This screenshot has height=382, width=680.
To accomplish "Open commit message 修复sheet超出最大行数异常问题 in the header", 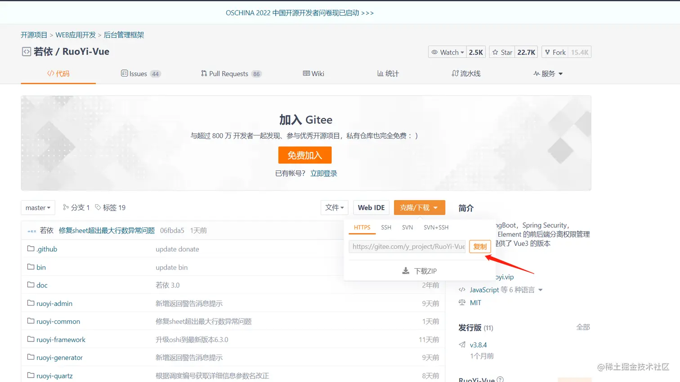I will (x=107, y=231).
